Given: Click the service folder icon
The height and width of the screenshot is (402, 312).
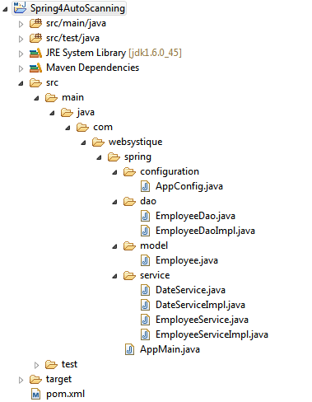Looking at the screenshot, I should [129, 275].
